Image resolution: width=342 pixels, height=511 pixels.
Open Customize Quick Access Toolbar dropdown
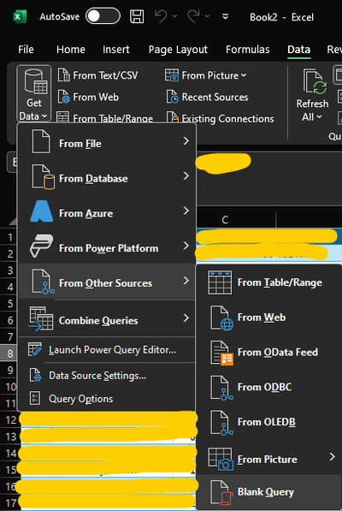pos(225,16)
